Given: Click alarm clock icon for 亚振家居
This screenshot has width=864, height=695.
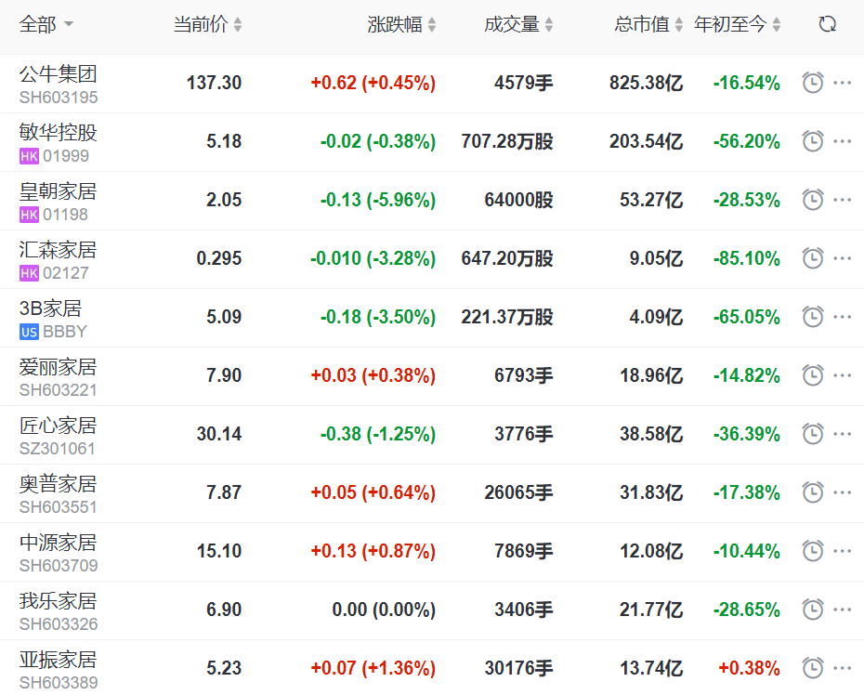Looking at the screenshot, I should [813, 668].
